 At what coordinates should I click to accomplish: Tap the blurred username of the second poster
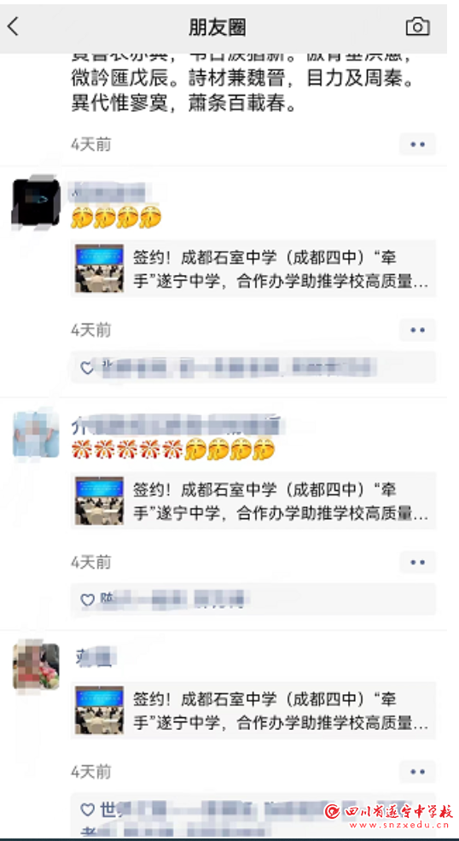(x=177, y=424)
